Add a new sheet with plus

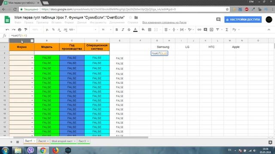[11, 142]
